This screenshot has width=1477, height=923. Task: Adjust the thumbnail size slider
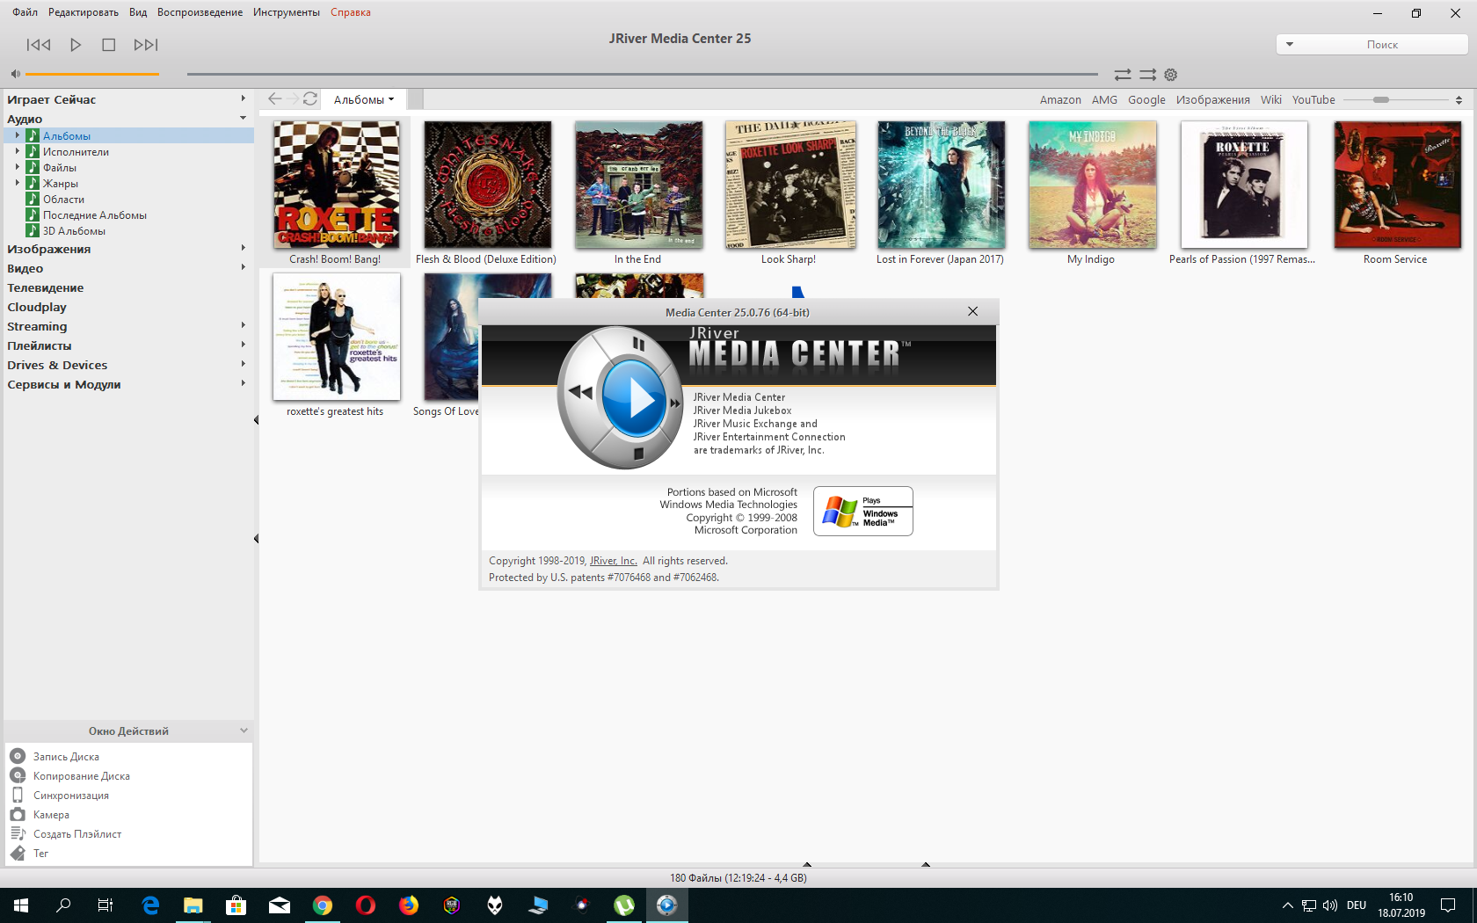(x=1381, y=99)
